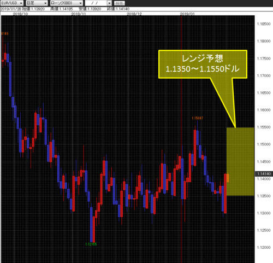Click the レンジ予想 yellow callout box
Image resolution: width=273 pixels, height=263 pixels.
click(203, 64)
